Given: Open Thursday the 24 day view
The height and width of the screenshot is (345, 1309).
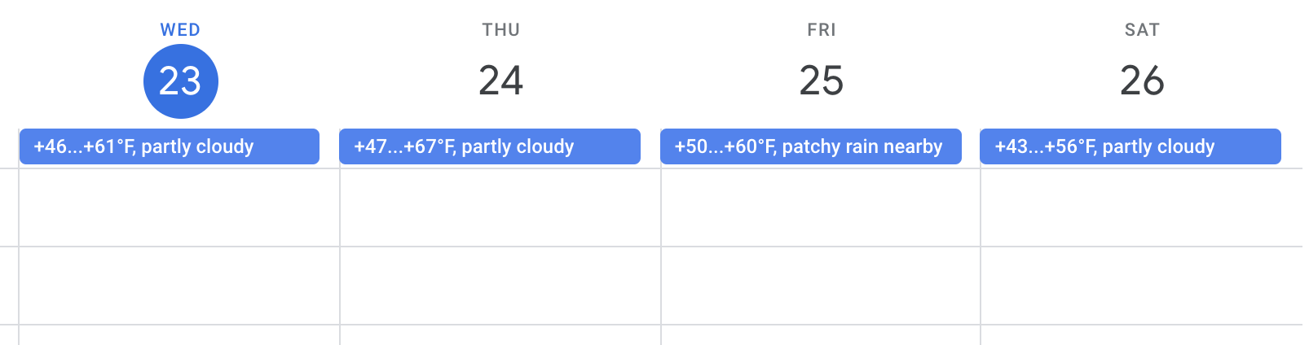Looking at the screenshot, I should click(x=500, y=81).
